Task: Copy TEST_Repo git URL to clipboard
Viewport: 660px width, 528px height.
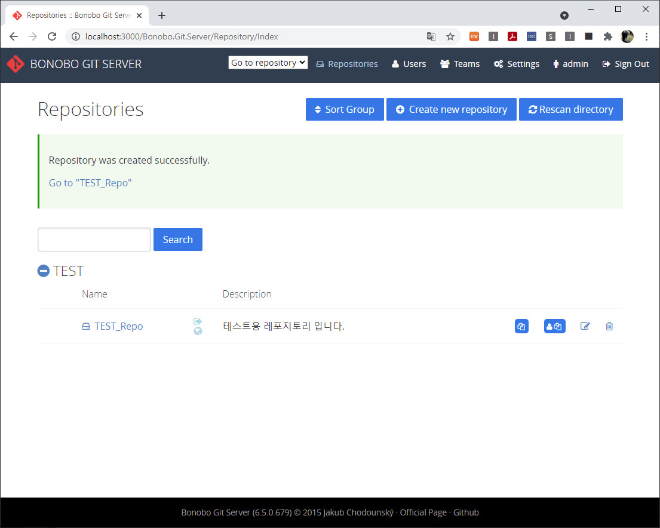Action: point(521,326)
